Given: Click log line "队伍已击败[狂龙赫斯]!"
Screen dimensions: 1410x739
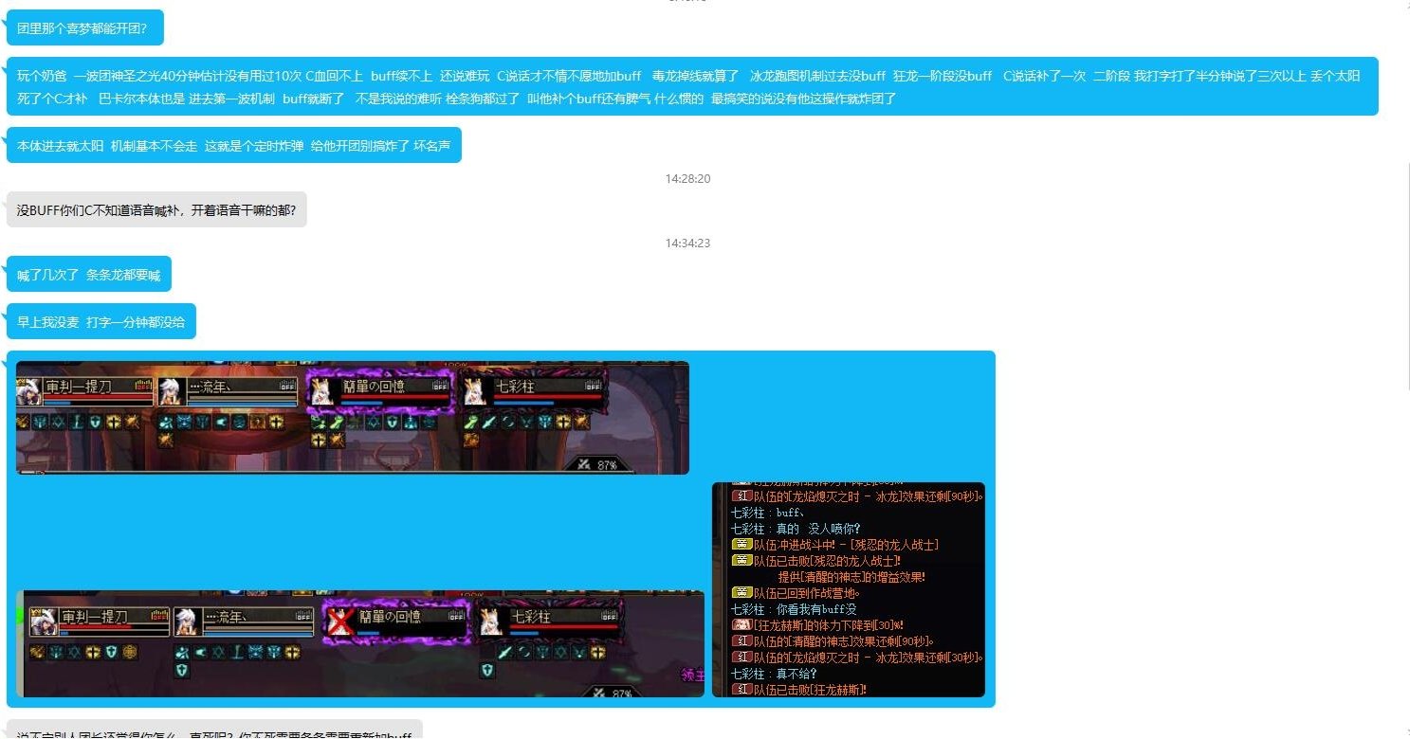Looking at the screenshot, I should [x=799, y=690].
